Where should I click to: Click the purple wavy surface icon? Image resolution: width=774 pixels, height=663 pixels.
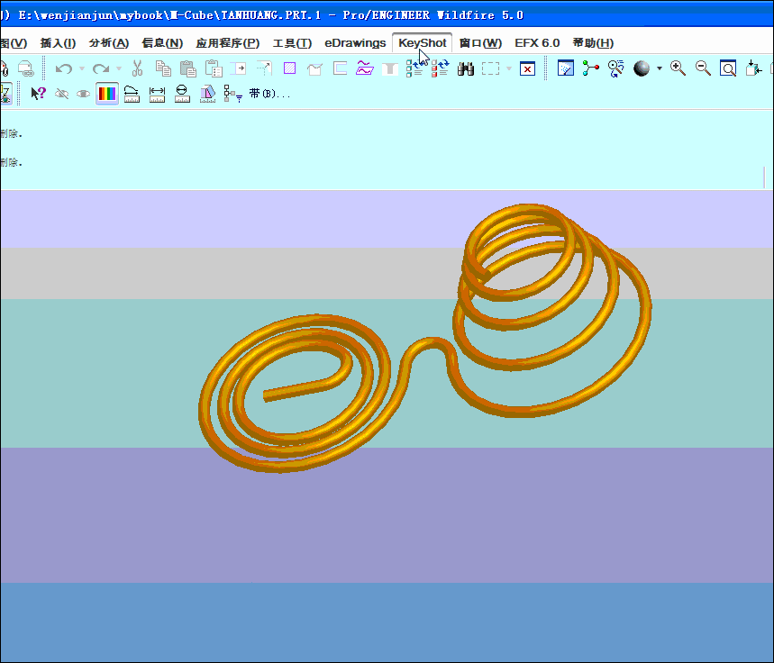365,68
